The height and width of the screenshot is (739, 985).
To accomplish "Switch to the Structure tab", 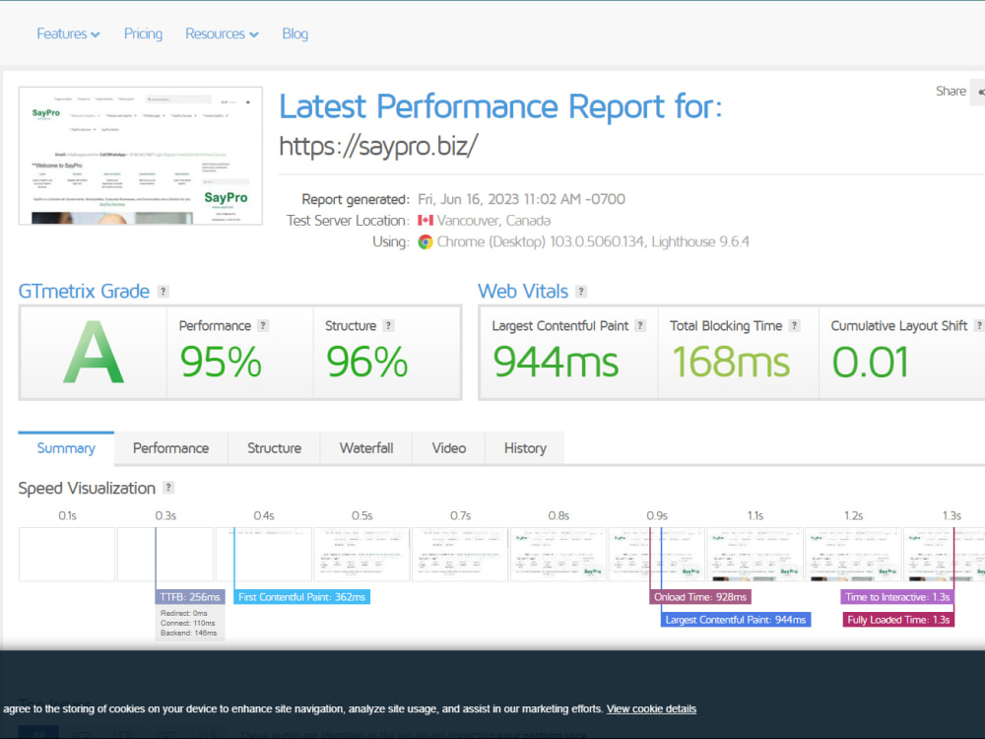I will (274, 448).
